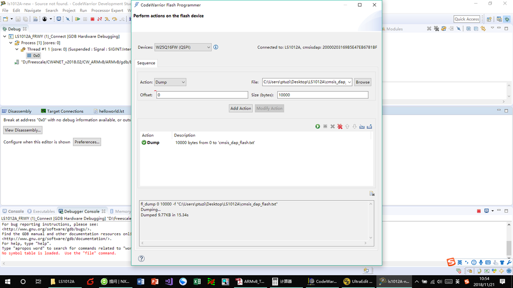The height and width of the screenshot is (288, 513).
Task: Open dropdown arrow next to New wizard icon
Action: 11,19
